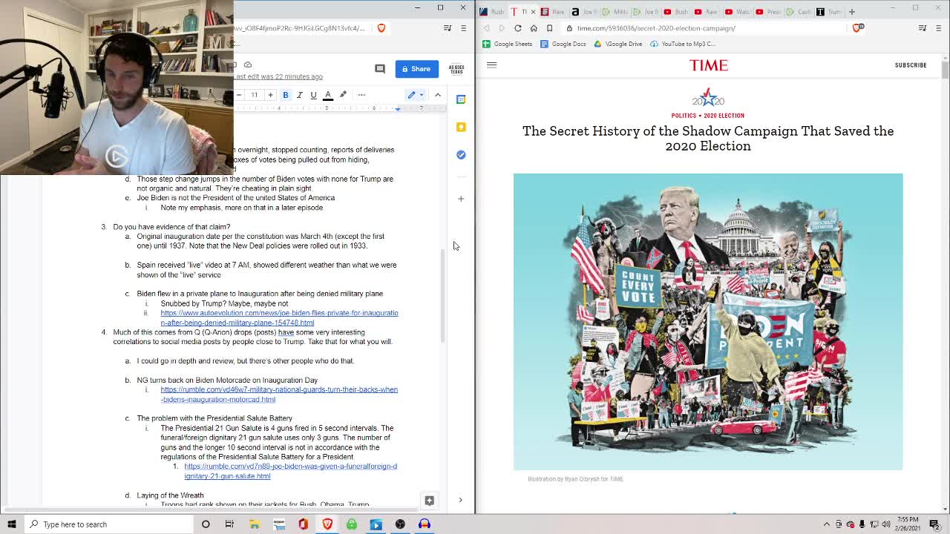Screen dimensions: 950x534
Task: Click the blue Share button in Google Docs
Action: 416,69
